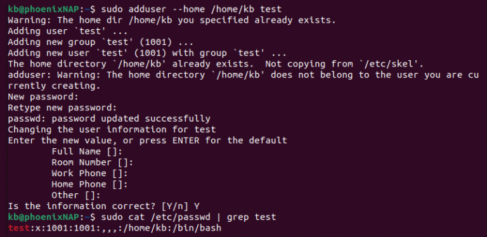
Task: Click the Adding new user with group line
Action: [147, 53]
